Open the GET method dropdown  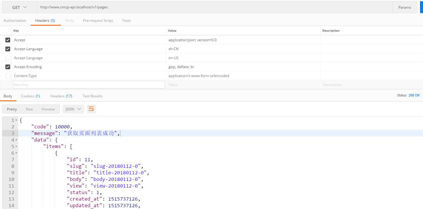(x=19, y=7)
